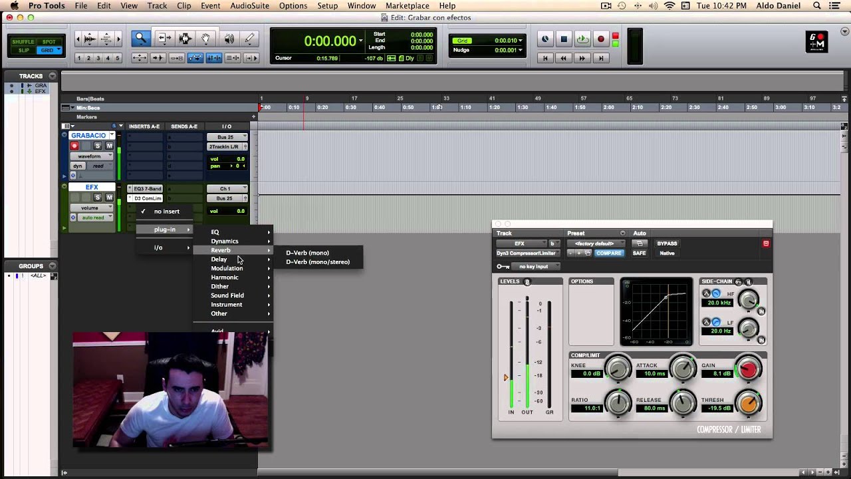Open the AudioSuite menu

click(249, 6)
